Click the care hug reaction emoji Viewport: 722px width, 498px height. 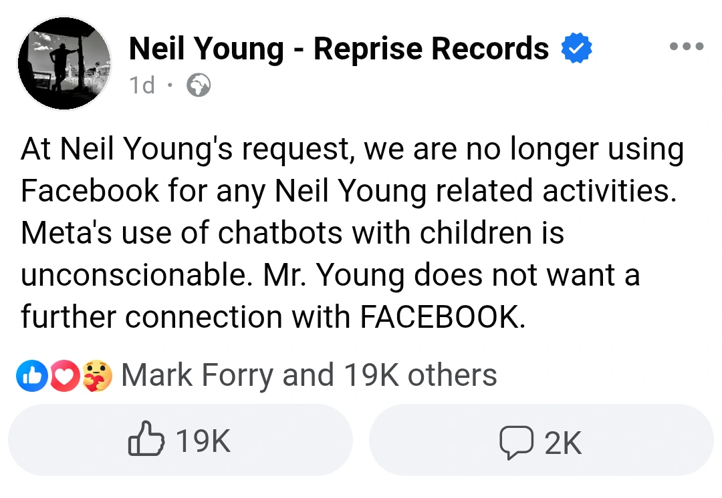click(97, 376)
